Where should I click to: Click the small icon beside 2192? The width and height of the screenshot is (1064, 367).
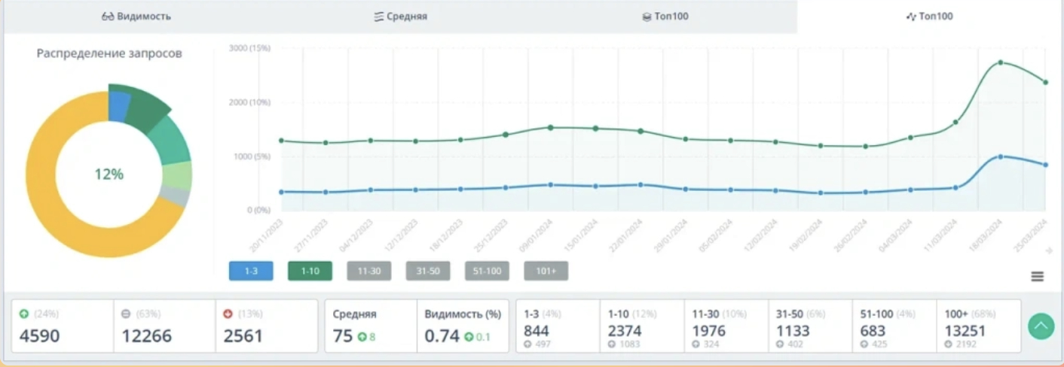point(949,345)
